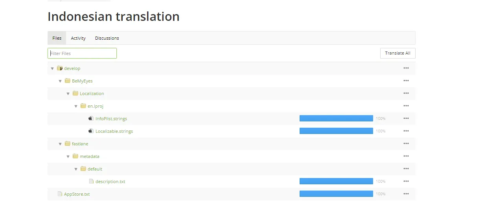This screenshot has width=484, height=211.
Task: Open the description.txt file link
Action: [110, 182]
